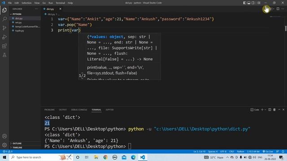Switch to the JUPYTER panel tab
This screenshot has width=287, height=161.
pos(109,110)
